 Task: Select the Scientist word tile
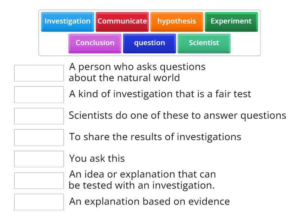(x=204, y=43)
